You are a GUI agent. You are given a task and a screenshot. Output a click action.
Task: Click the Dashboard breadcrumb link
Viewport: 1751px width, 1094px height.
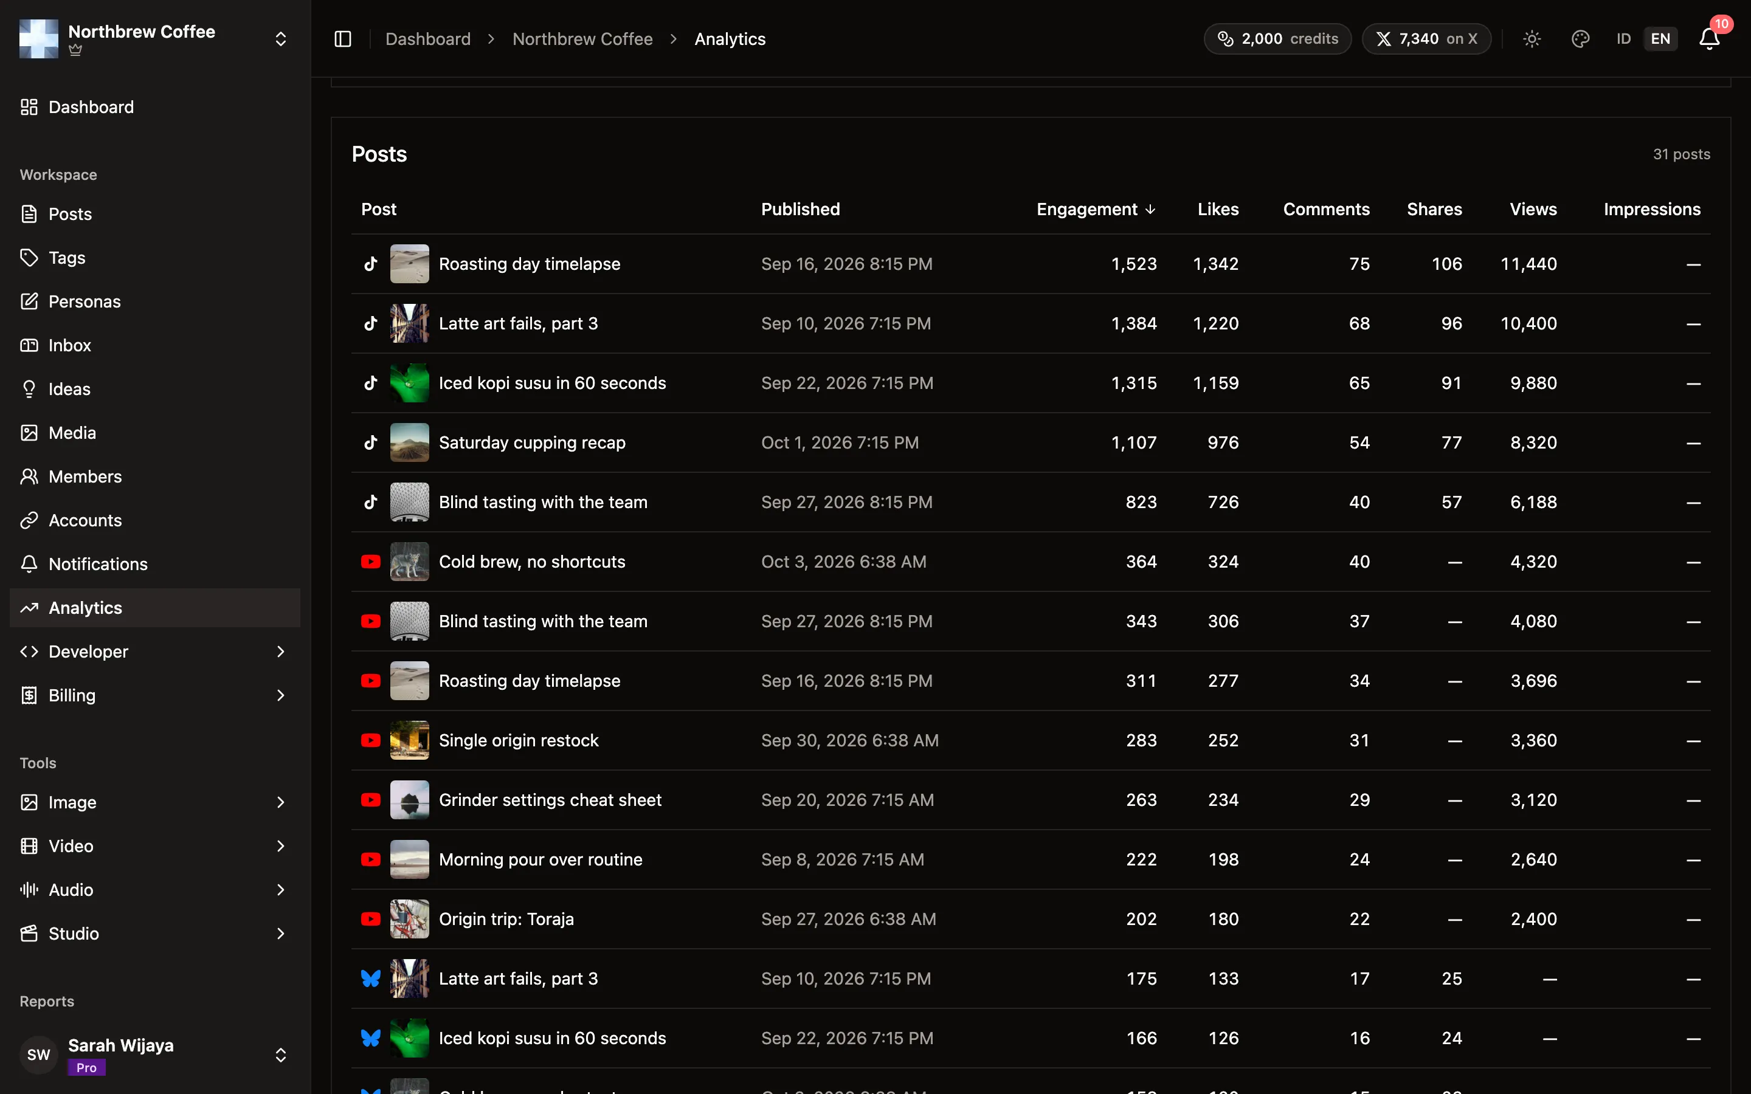tap(427, 39)
